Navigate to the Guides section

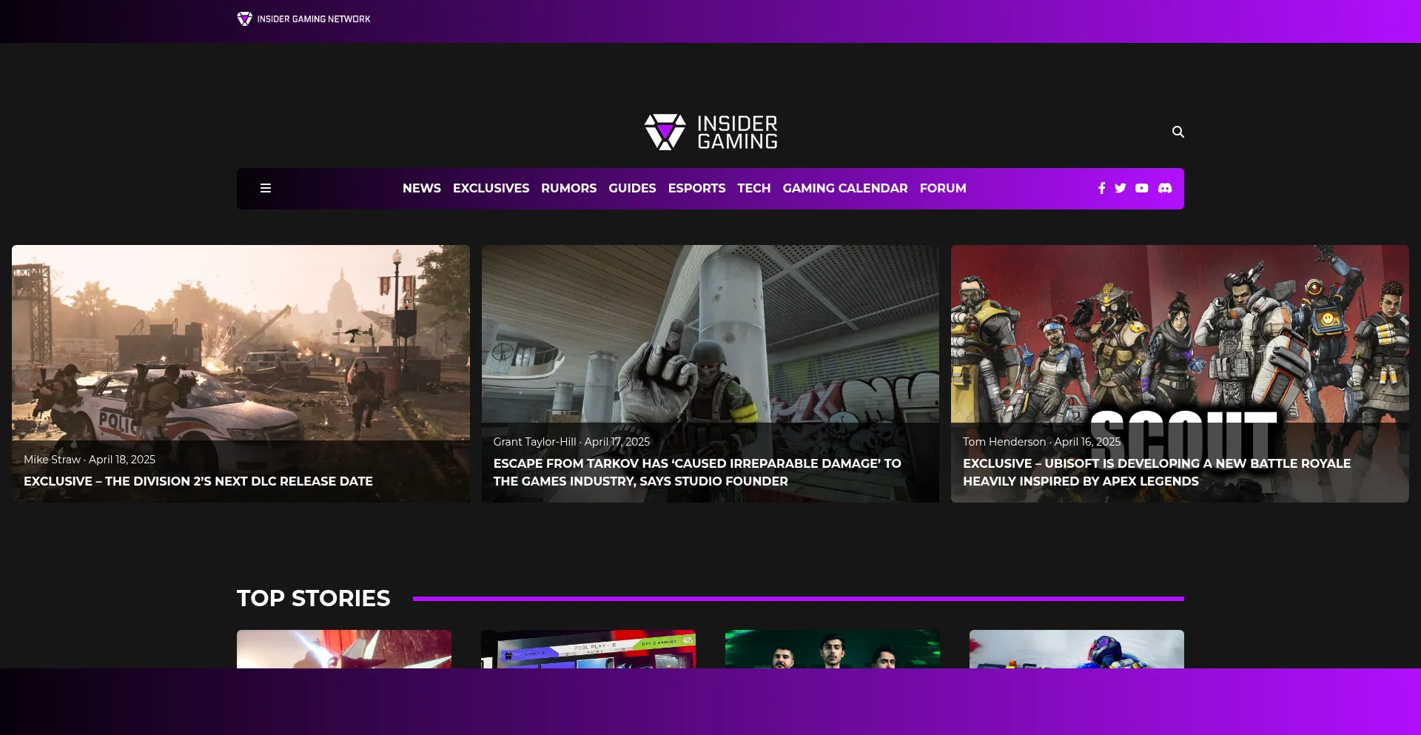point(632,189)
